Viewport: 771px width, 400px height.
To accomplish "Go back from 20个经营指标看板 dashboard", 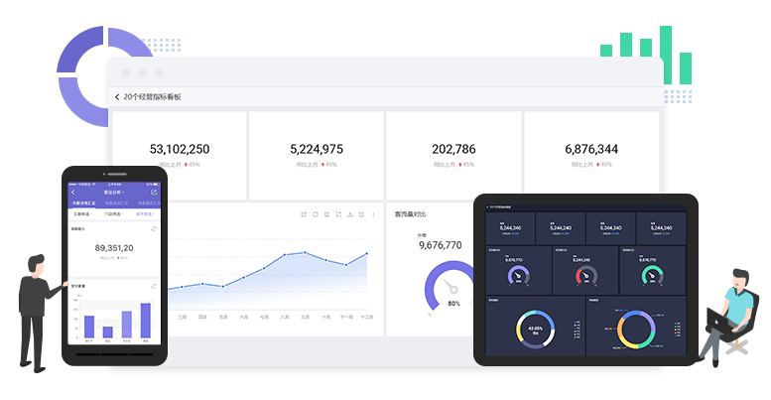I will [x=117, y=97].
